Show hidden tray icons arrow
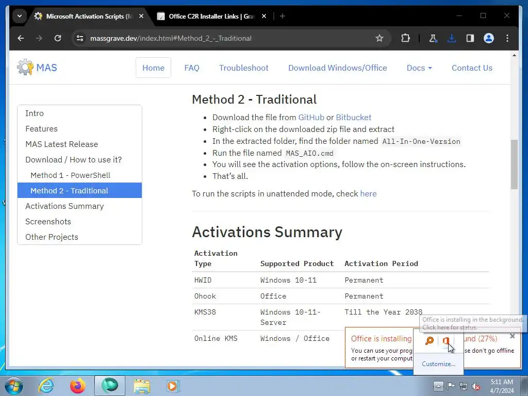528x396 pixels. (438, 386)
